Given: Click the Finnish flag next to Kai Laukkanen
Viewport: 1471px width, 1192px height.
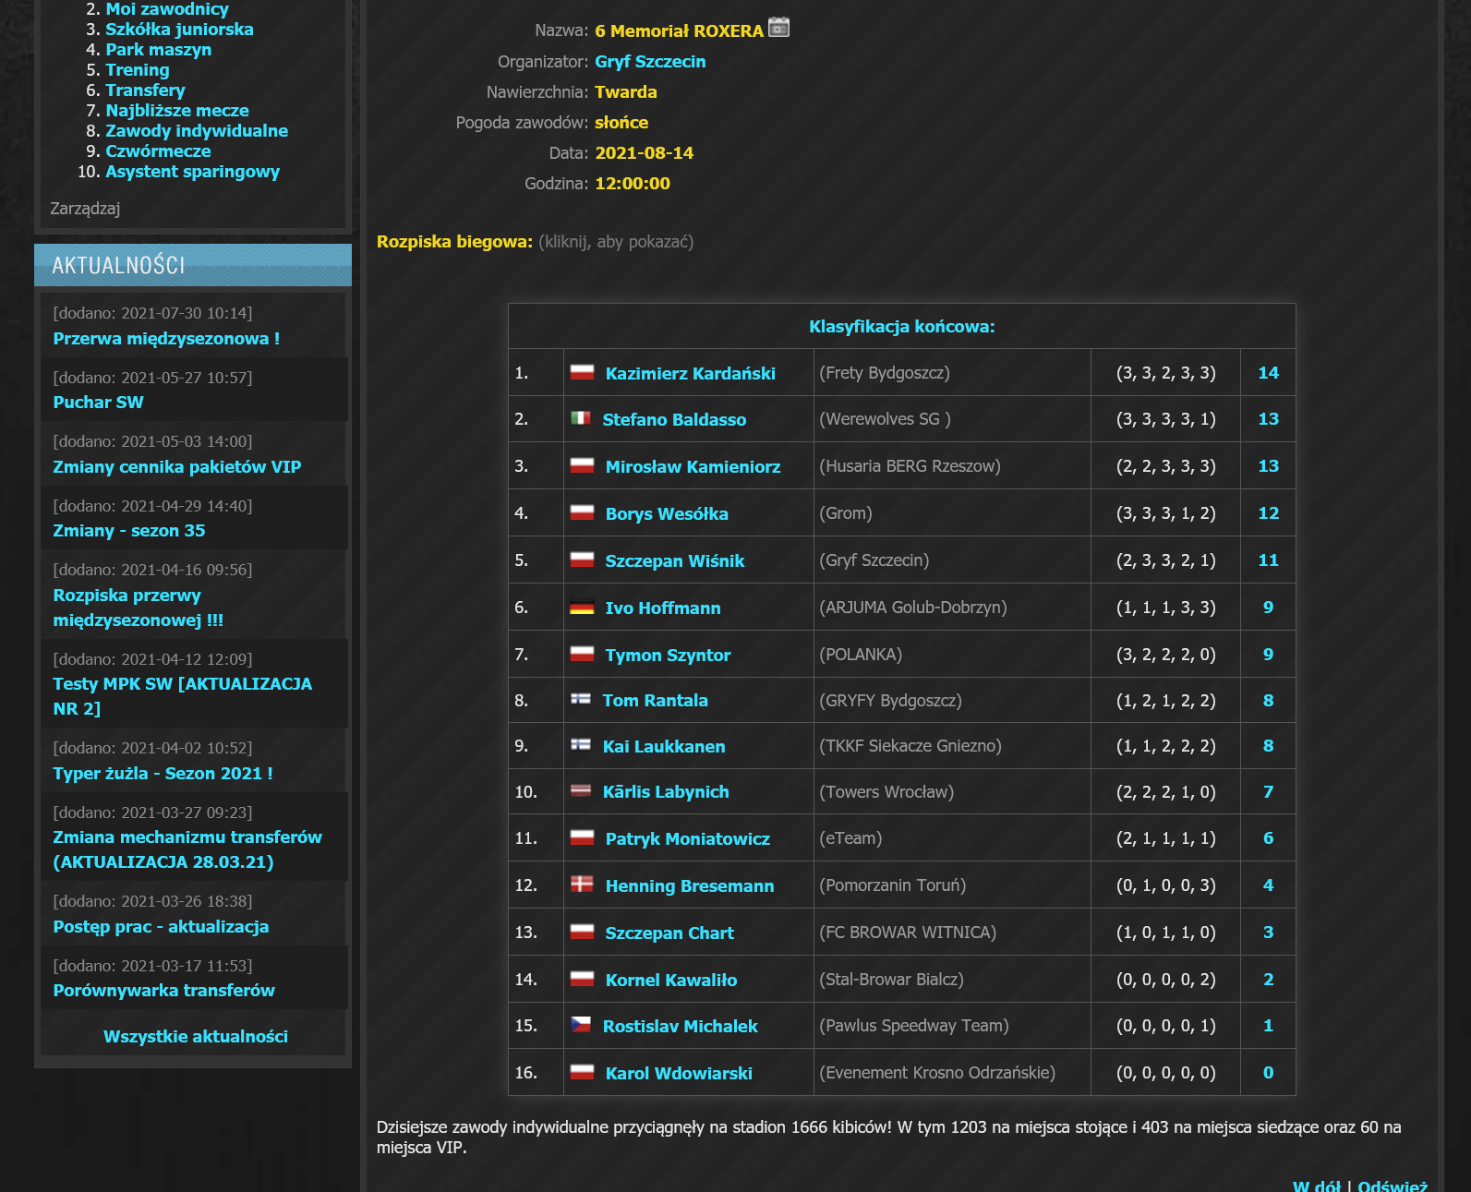Looking at the screenshot, I should 581,744.
